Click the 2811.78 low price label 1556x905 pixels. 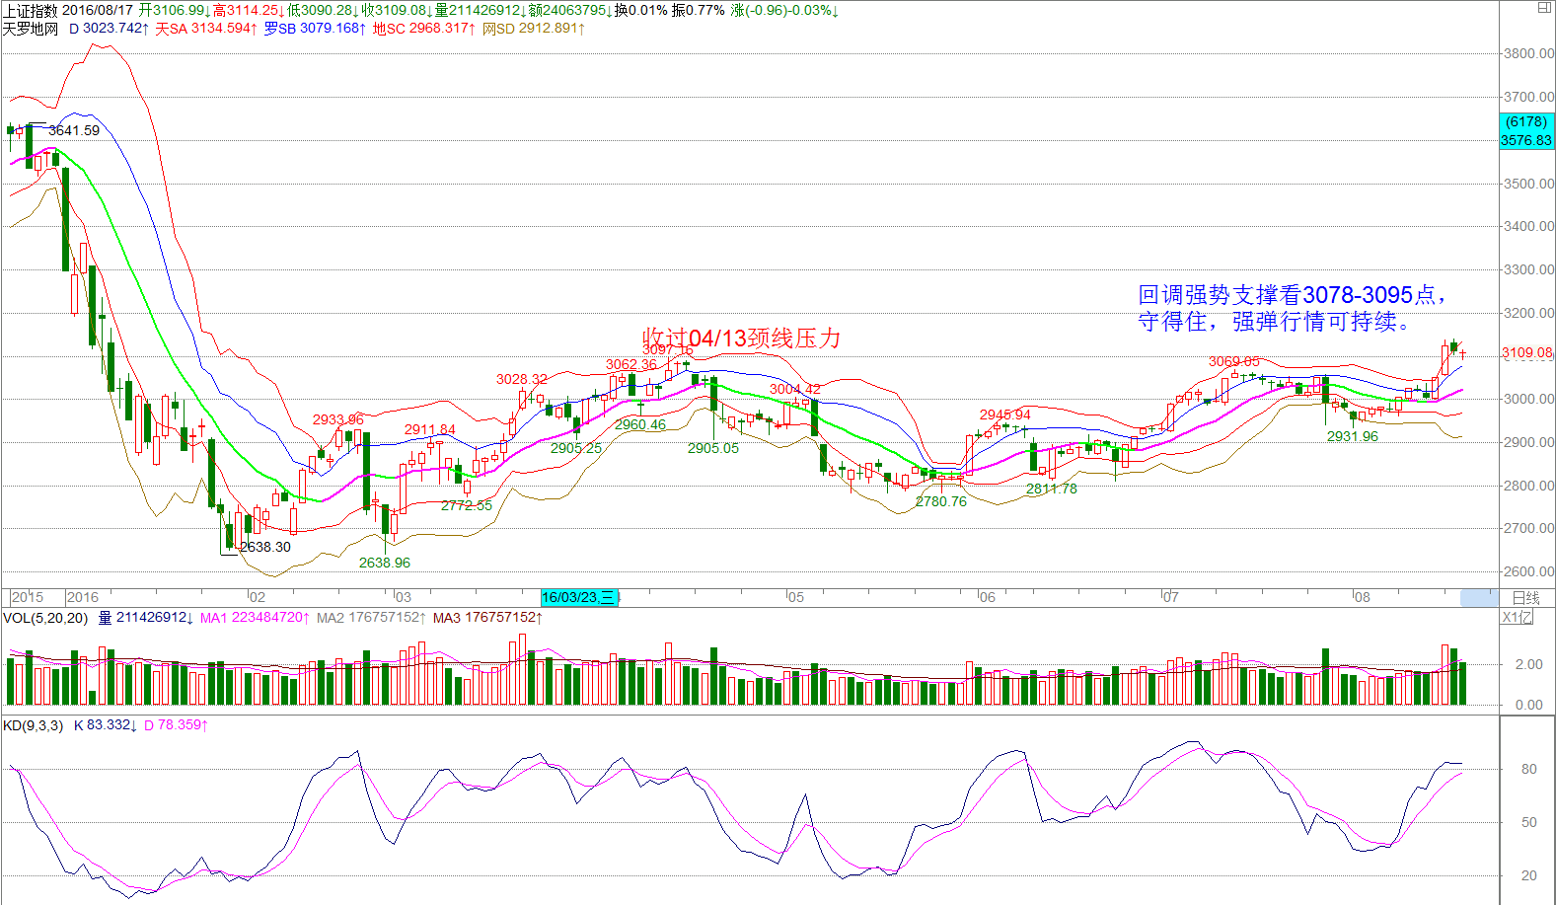point(1052,489)
